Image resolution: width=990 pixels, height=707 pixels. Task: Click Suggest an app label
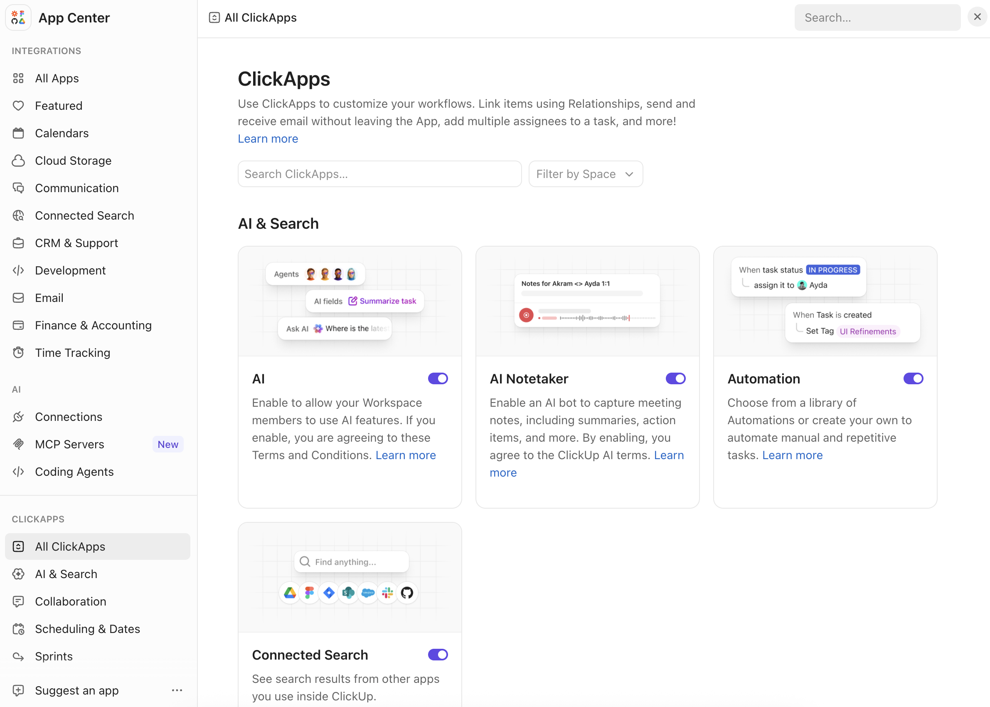[x=76, y=690]
